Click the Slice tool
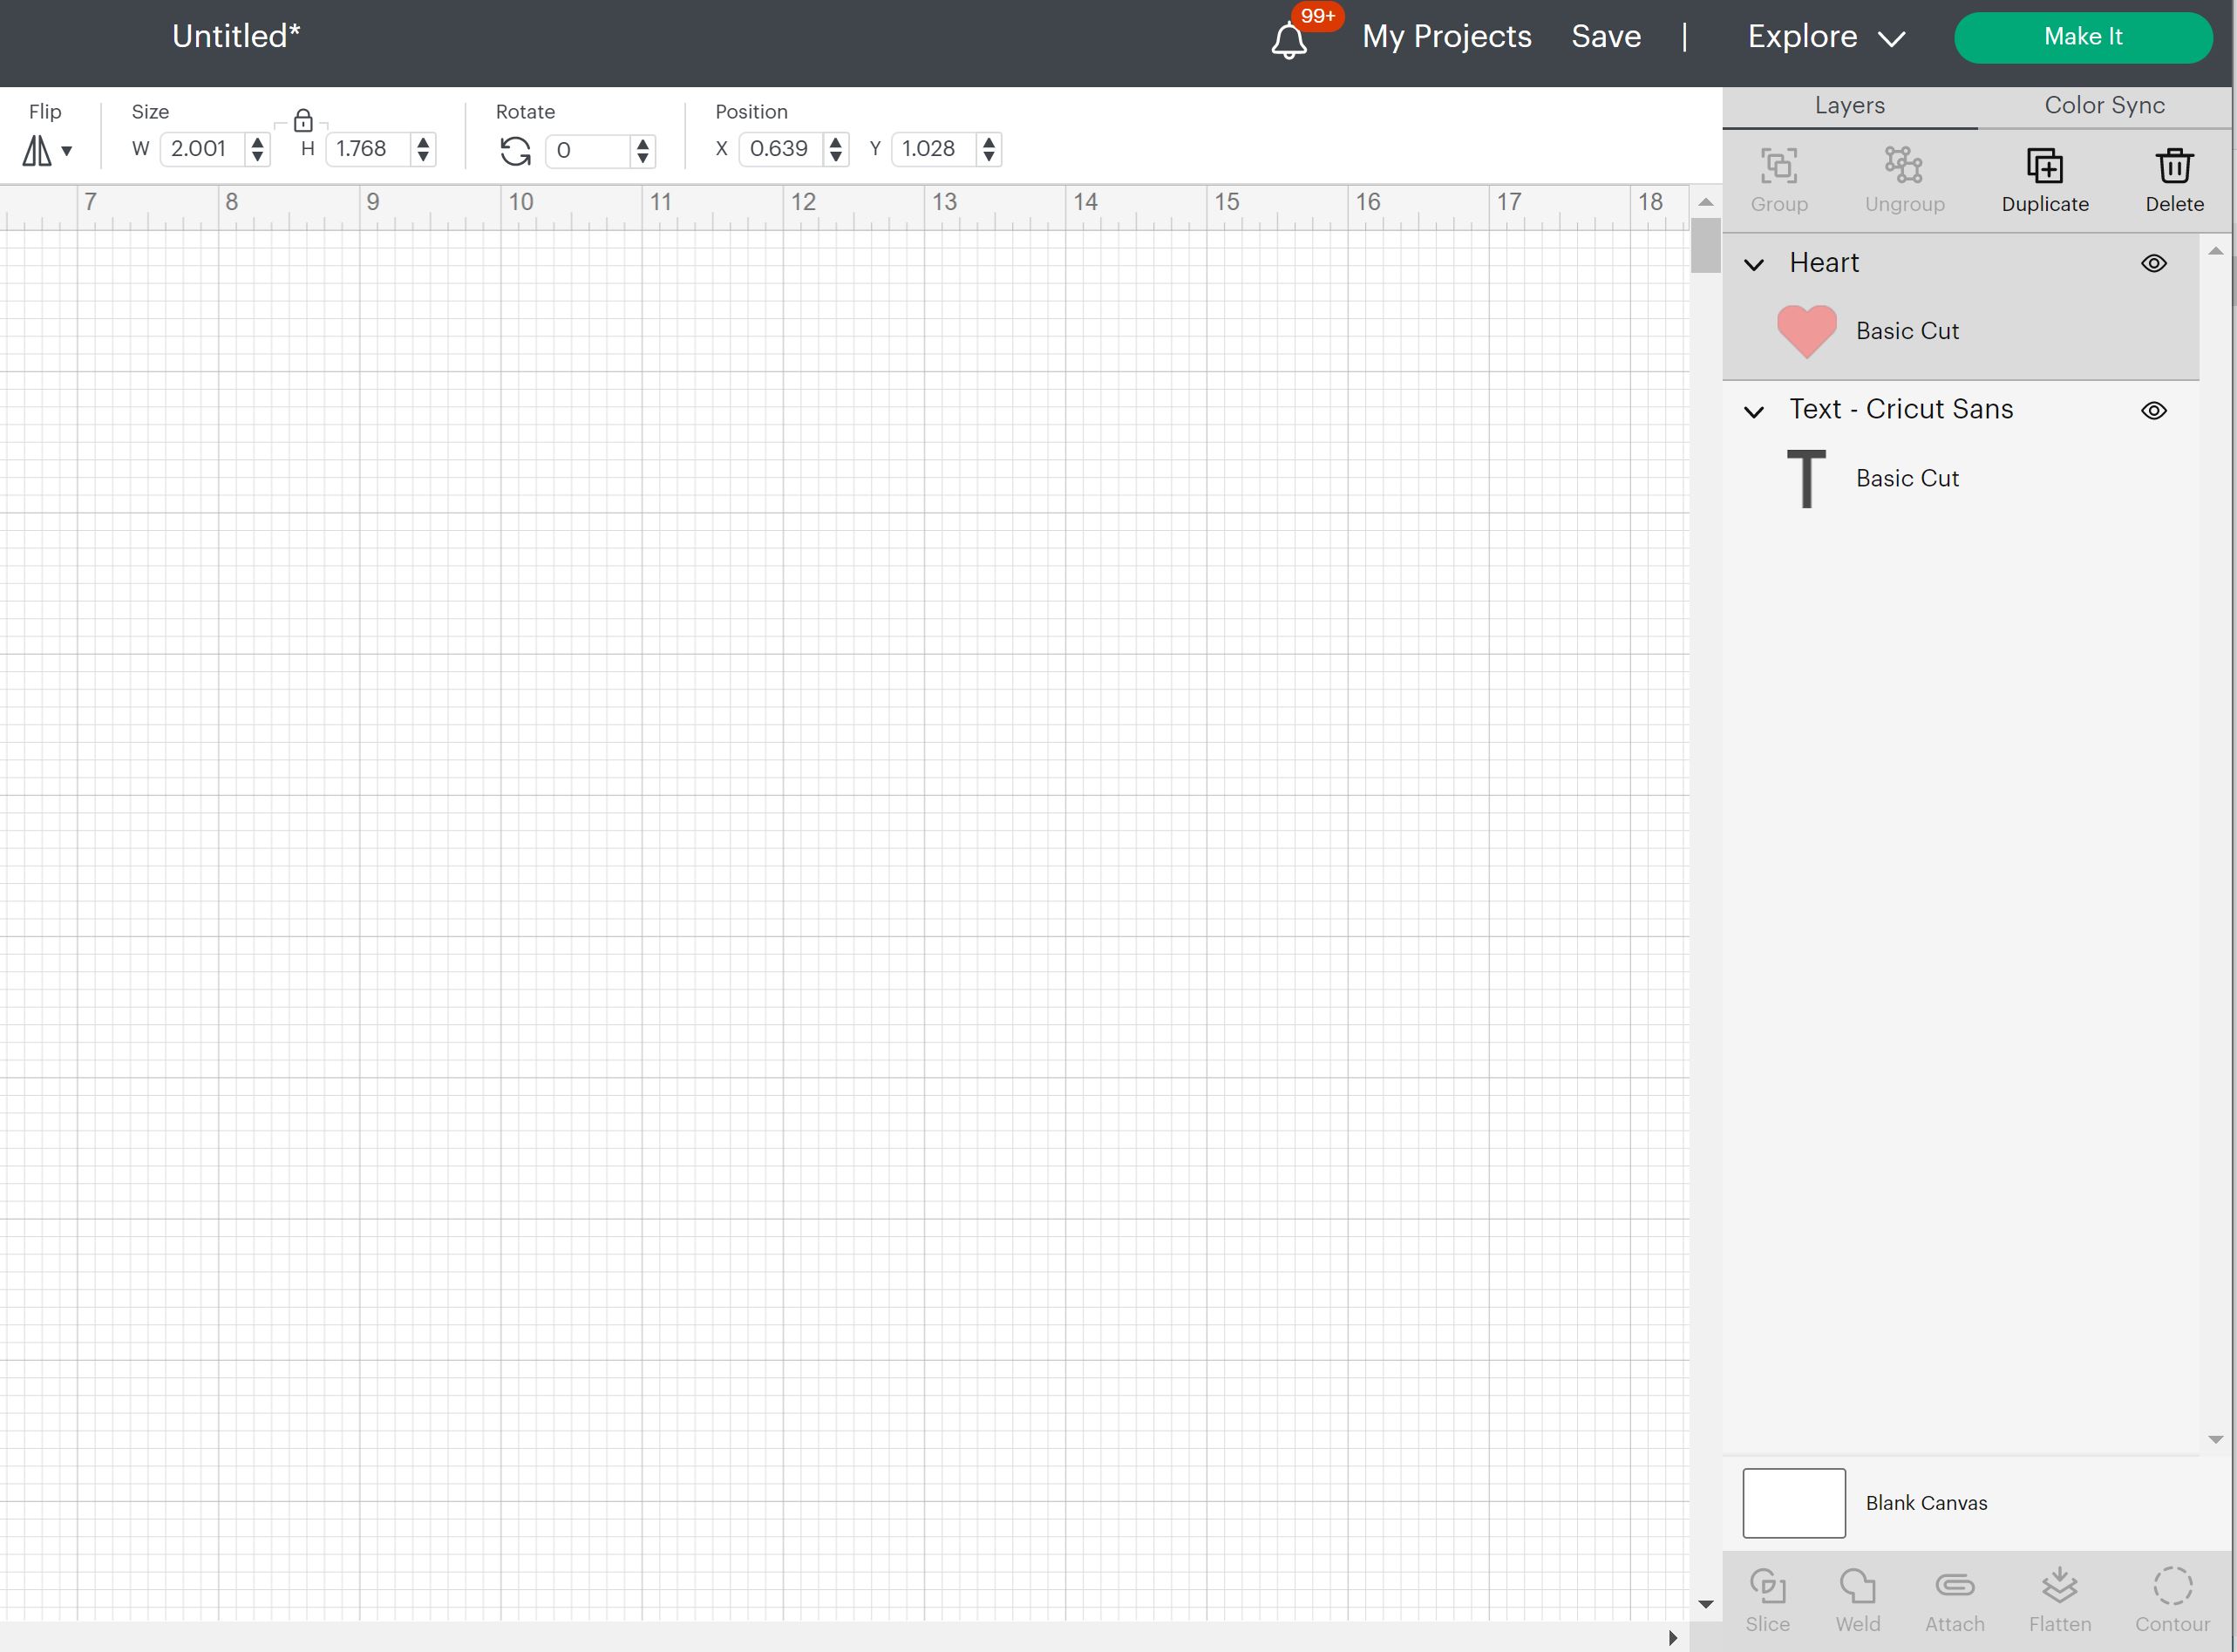 [1767, 1600]
